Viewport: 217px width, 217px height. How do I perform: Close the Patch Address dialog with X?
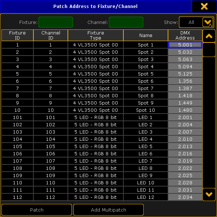204,7
